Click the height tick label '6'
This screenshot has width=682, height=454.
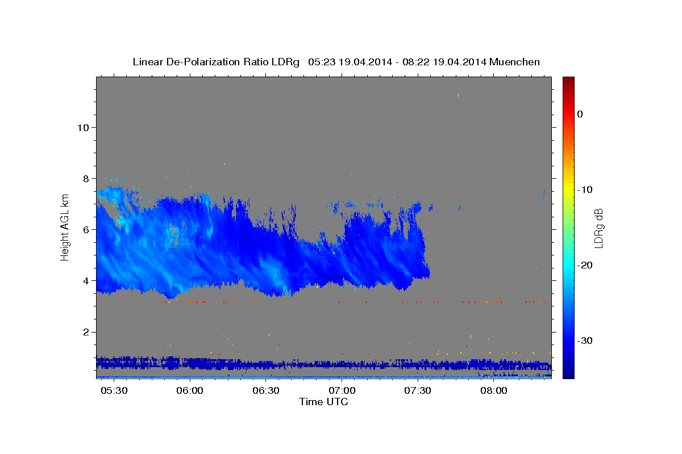85,229
